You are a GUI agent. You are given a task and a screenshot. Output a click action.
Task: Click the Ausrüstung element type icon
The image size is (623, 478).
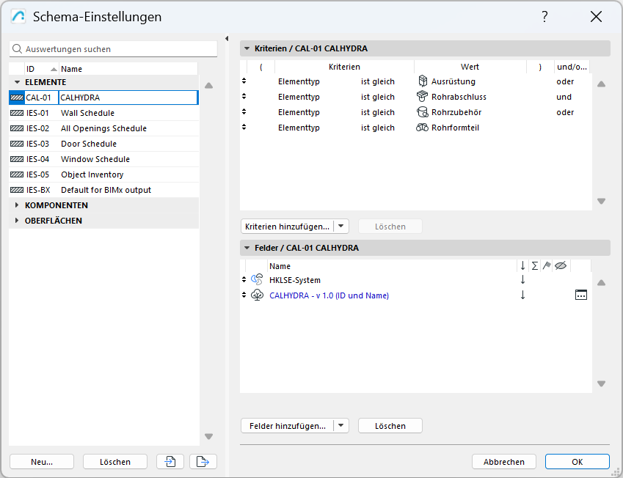422,81
